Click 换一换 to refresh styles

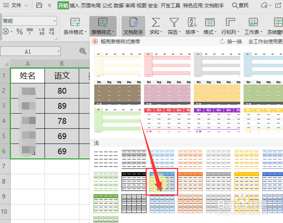click(231, 42)
